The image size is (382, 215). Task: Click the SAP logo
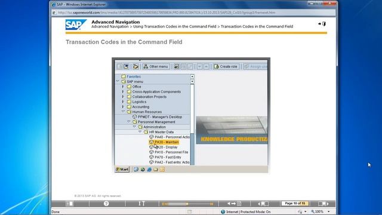coord(76,24)
